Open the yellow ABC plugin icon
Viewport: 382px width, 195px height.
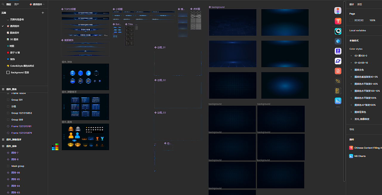click(x=338, y=91)
